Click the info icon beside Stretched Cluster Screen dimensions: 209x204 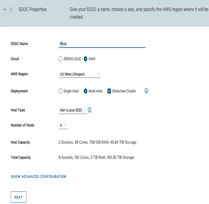pyautogui.click(x=147, y=91)
